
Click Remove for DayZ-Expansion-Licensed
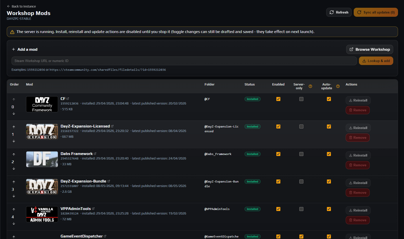[358, 137]
